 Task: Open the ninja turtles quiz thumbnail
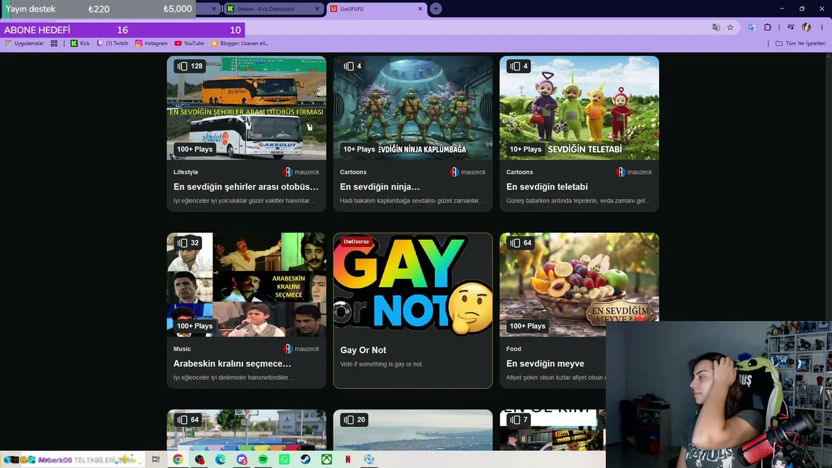(413, 108)
